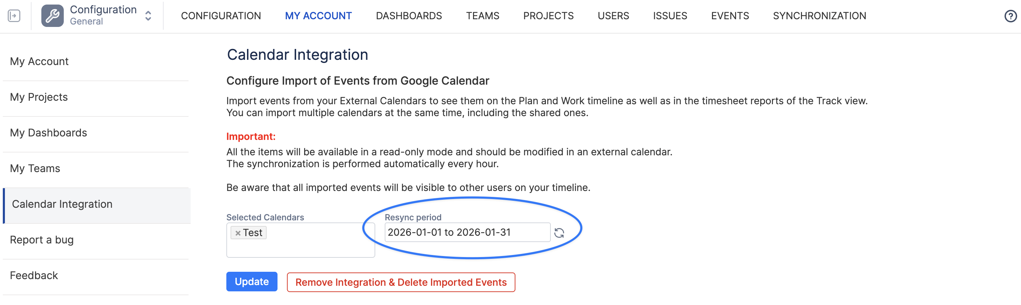Switch to the DASHBOARDS tab
This screenshot has height=305, width=1021.
(x=409, y=16)
